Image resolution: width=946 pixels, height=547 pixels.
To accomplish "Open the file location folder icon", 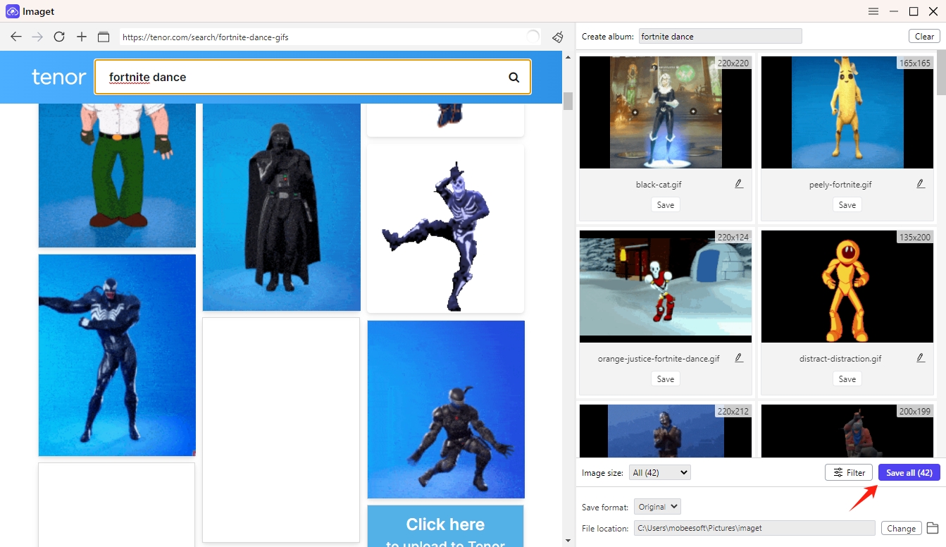I will coord(933,528).
